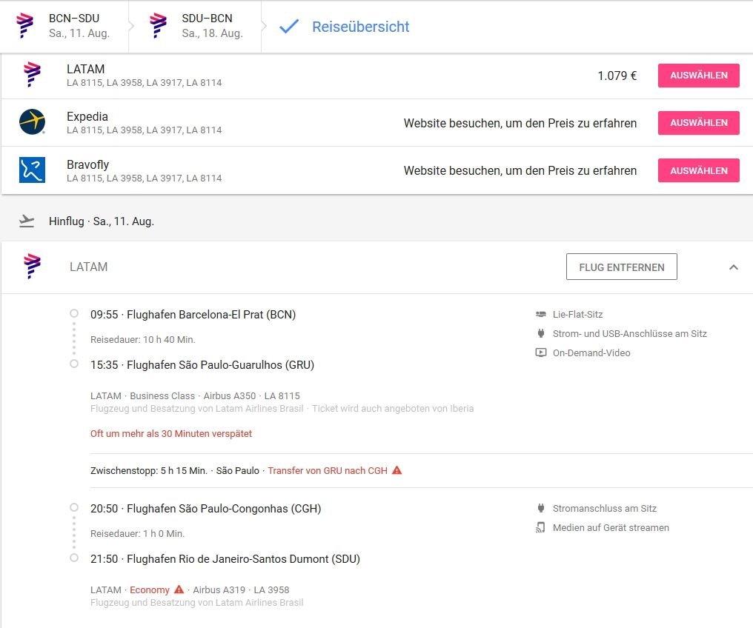The height and width of the screenshot is (628, 753).
Task: Click the departure time 09:55 Barcelona-El Prat (BCN)
Action: 193,315
